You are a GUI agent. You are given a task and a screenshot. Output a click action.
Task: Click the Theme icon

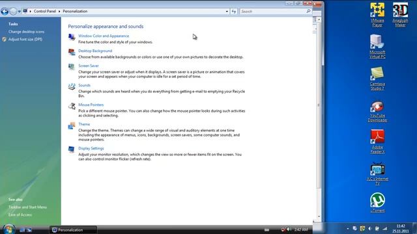click(72, 125)
